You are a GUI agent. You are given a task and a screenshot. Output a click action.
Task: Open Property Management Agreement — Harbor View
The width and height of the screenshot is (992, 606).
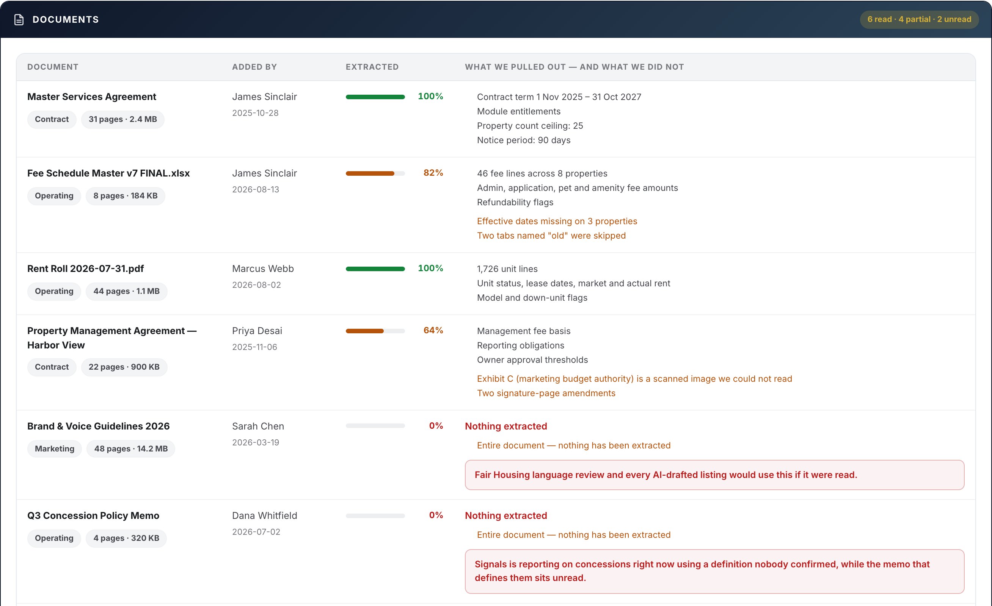point(112,338)
